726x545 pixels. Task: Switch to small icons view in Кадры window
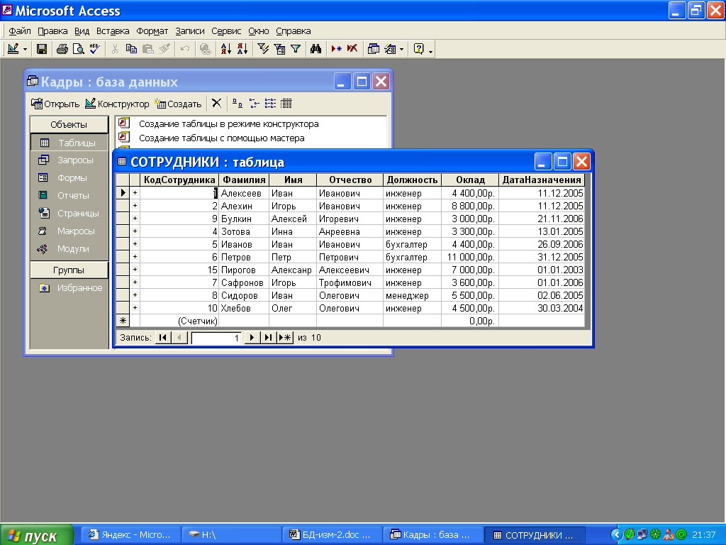coord(254,104)
